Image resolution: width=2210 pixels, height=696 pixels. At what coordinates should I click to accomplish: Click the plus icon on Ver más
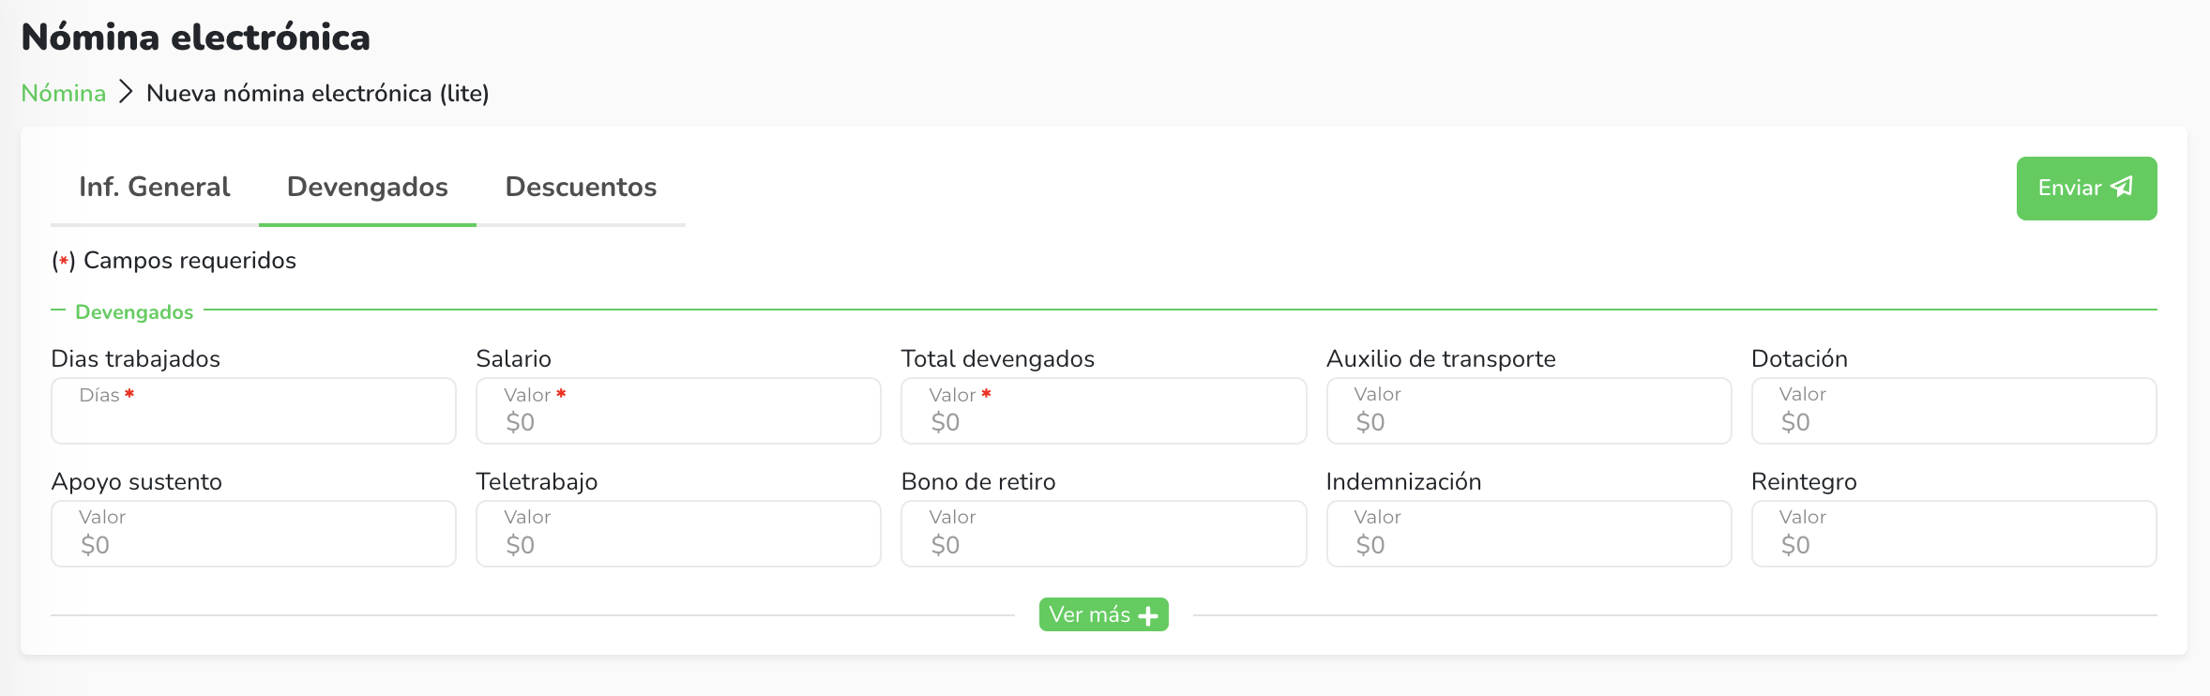(1148, 616)
